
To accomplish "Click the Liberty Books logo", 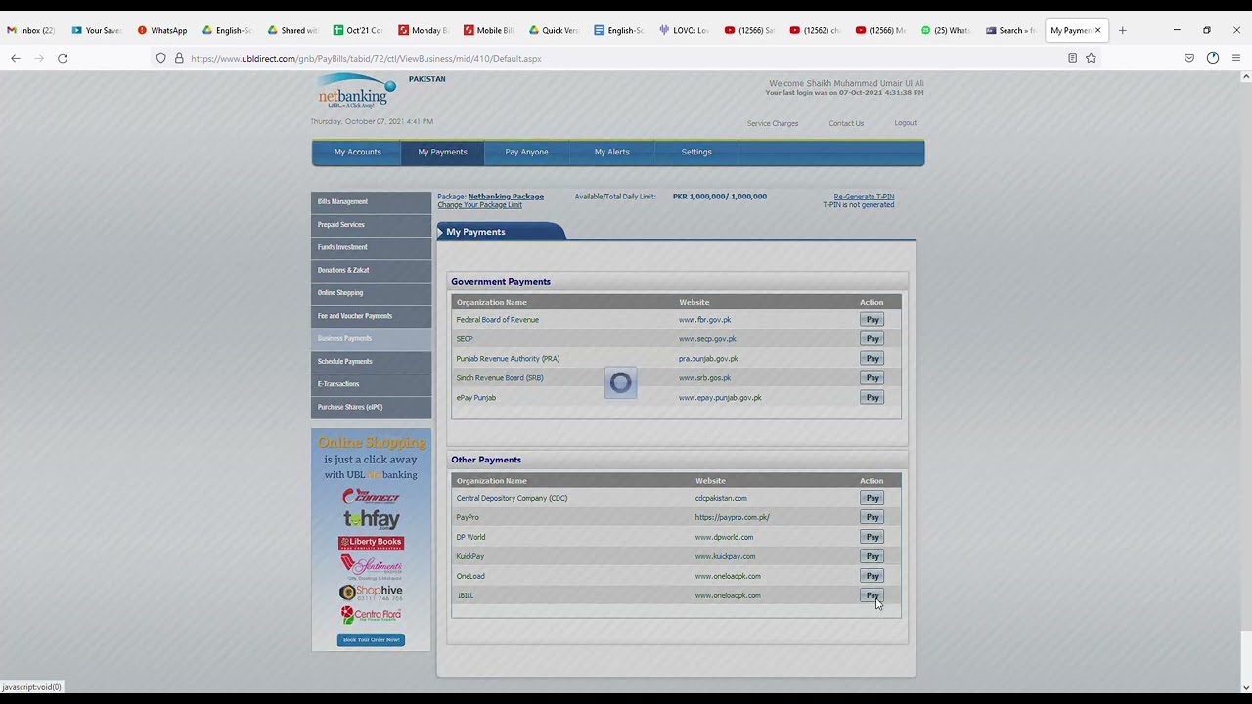I will pos(371,543).
